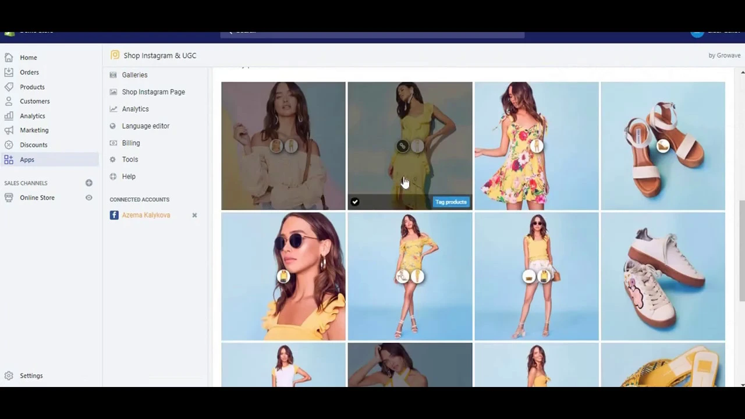This screenshot has height=419, width=745.
Task: Click the product tag on the floral dress photo
Action: click(537, 146)
